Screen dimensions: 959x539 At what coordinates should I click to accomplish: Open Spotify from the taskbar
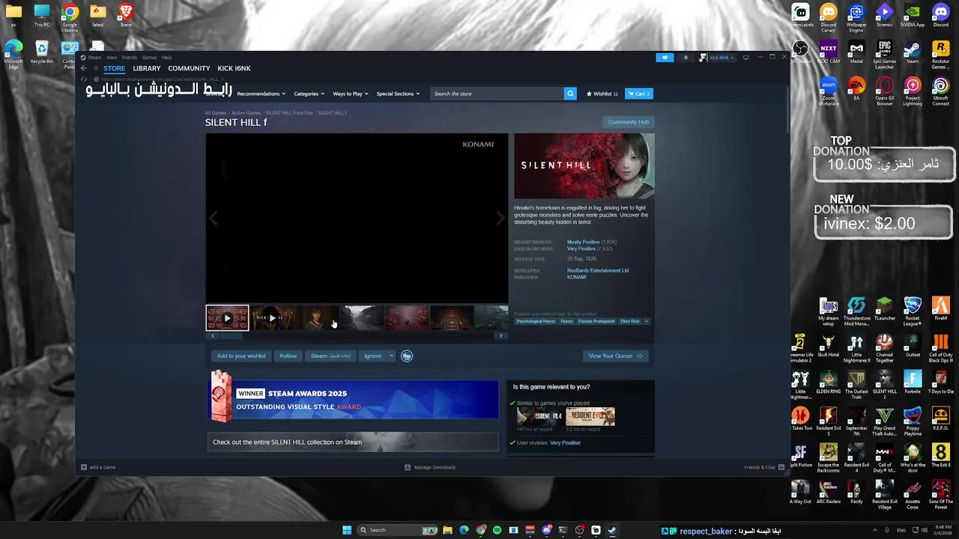(497, 530)
